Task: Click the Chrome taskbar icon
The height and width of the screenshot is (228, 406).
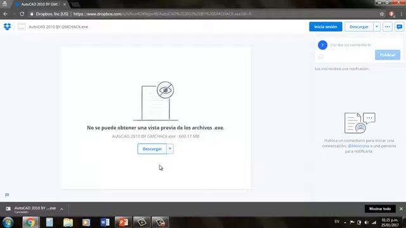Action: click(30, 222)
